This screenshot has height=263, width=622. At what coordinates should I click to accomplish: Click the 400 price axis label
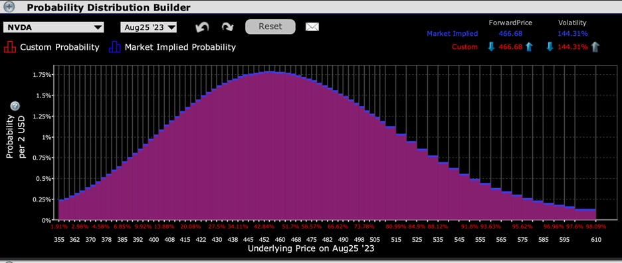pyautogui.click(x=154, y=240)
